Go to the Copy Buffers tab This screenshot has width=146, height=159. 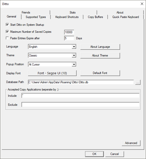[95, 17]
